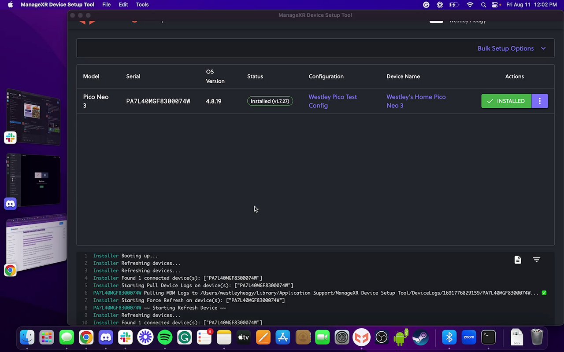Click the Installed (v1.7.27) status badge
564x352 pixels.
click(270, 101)
